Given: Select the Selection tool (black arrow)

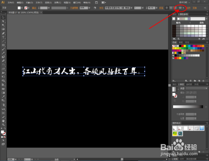Looking at the screenshot, I should click(x=3, y=17).
